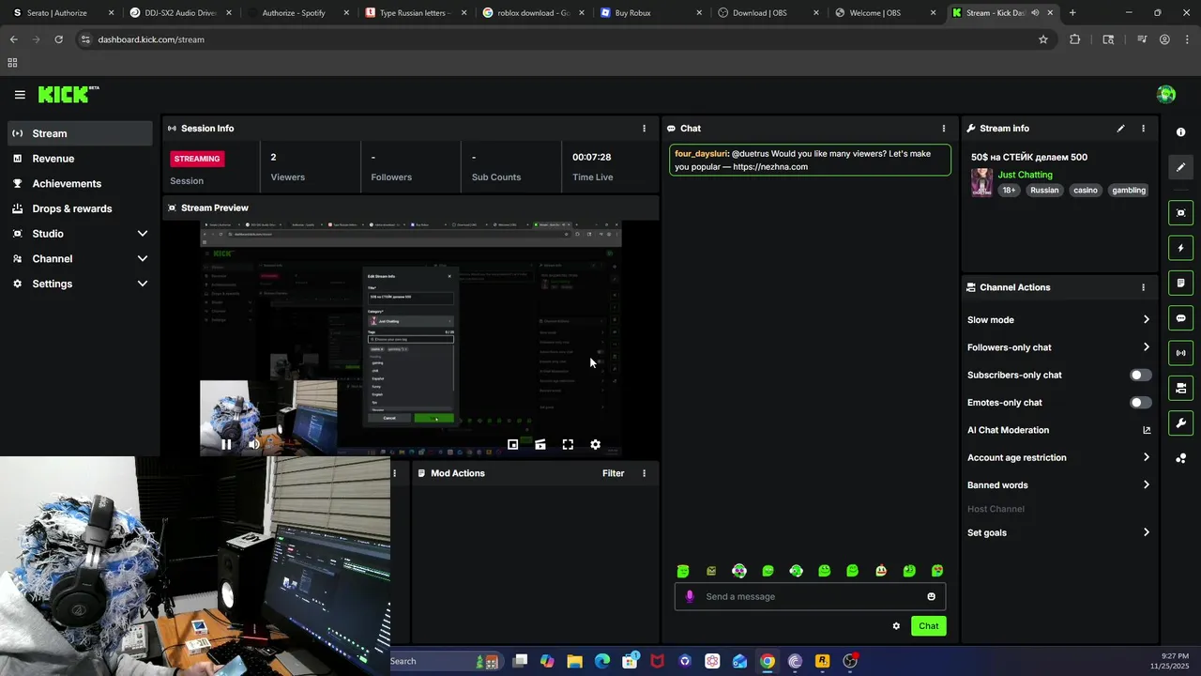Open the emoji picker in message box
This screenshot has height=676, width=1201.
931,596
